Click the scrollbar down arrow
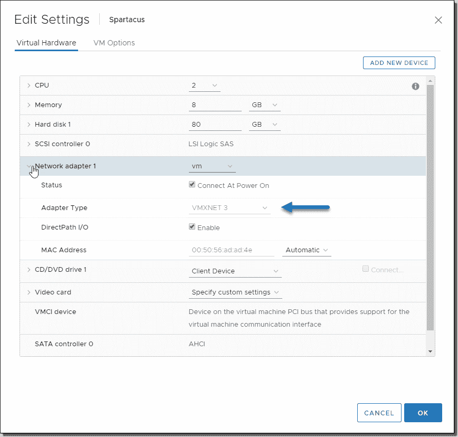 pyautogui.click(x=430, y=350)
